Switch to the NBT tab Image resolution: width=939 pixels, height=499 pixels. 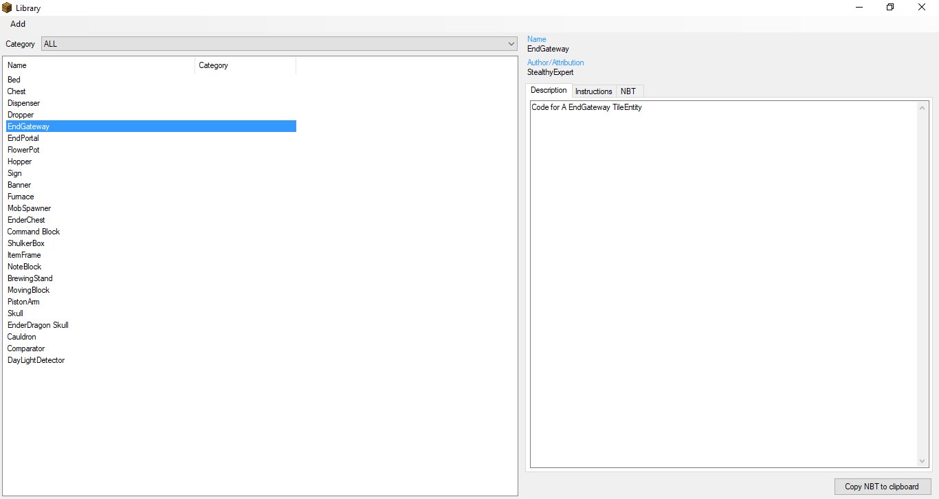[x=628, y=91]
